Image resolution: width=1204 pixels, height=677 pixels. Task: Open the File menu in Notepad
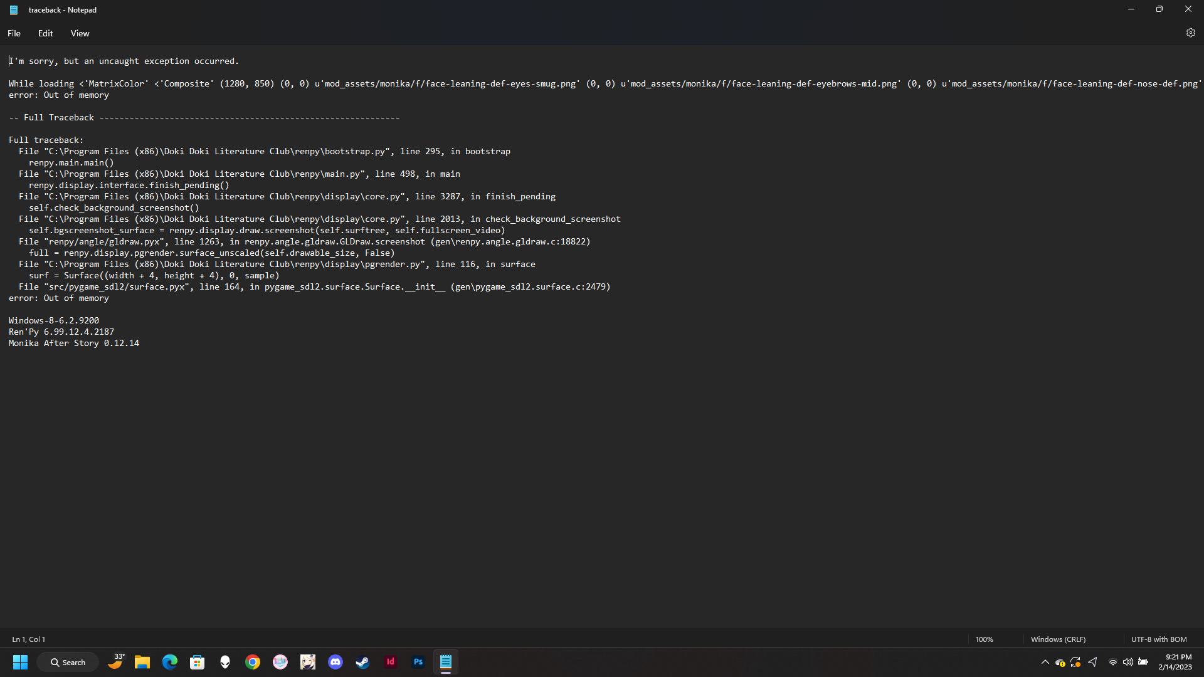pyautogui.click(x=13, y=33)
